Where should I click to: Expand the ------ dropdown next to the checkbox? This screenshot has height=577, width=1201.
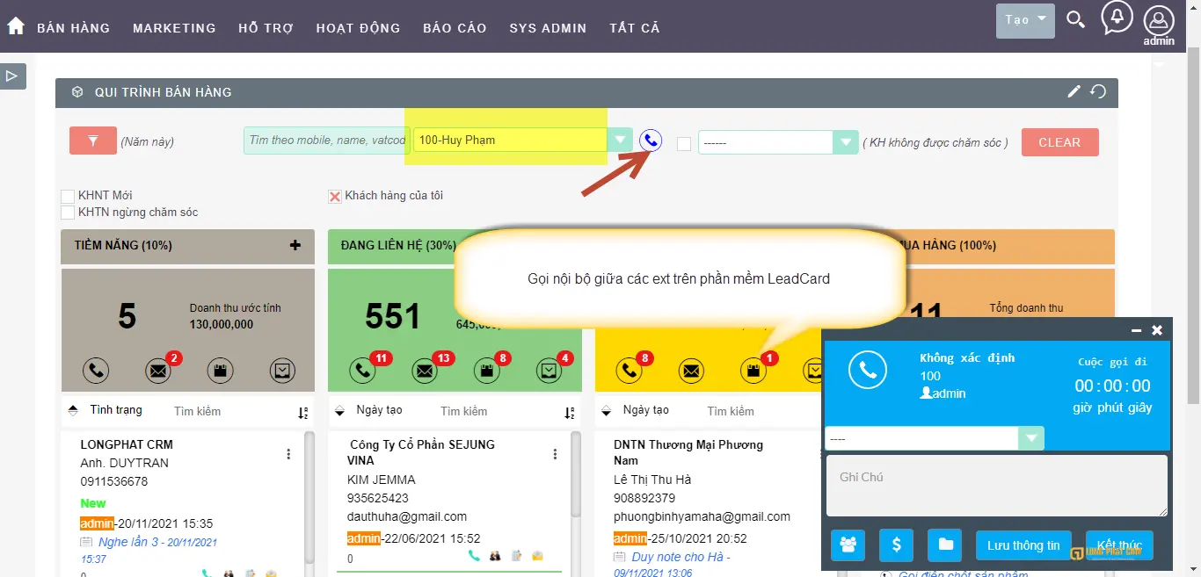(x=845, y=141)
